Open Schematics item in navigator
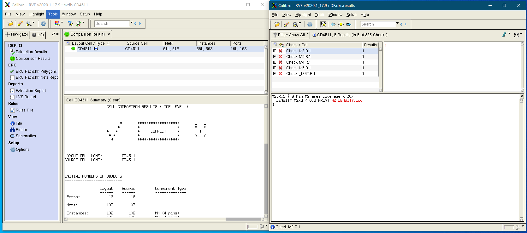This screenshot has width=527, height=233. [23, 136]
